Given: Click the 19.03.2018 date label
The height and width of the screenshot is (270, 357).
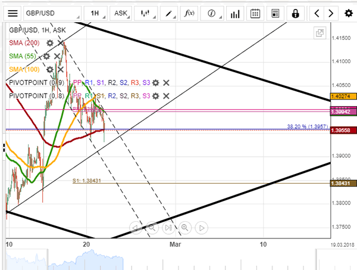Looking at the screenshot, I should 343,245.
